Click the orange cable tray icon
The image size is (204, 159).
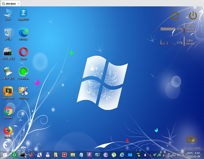tap(164, 155)
